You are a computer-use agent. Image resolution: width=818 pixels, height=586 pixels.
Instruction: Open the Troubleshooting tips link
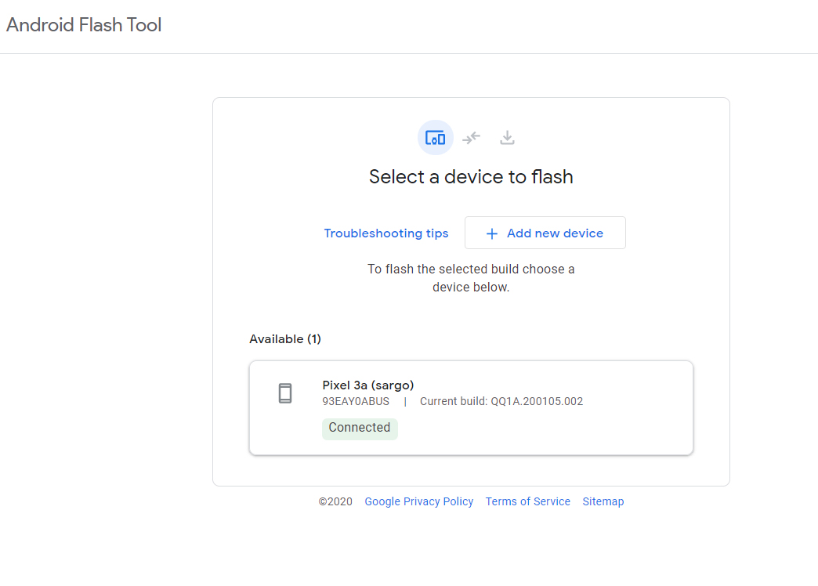click(x=386, y=233)
